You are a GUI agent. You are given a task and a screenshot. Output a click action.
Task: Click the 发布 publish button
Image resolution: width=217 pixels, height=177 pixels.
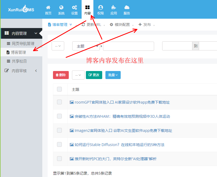[145, 24]
